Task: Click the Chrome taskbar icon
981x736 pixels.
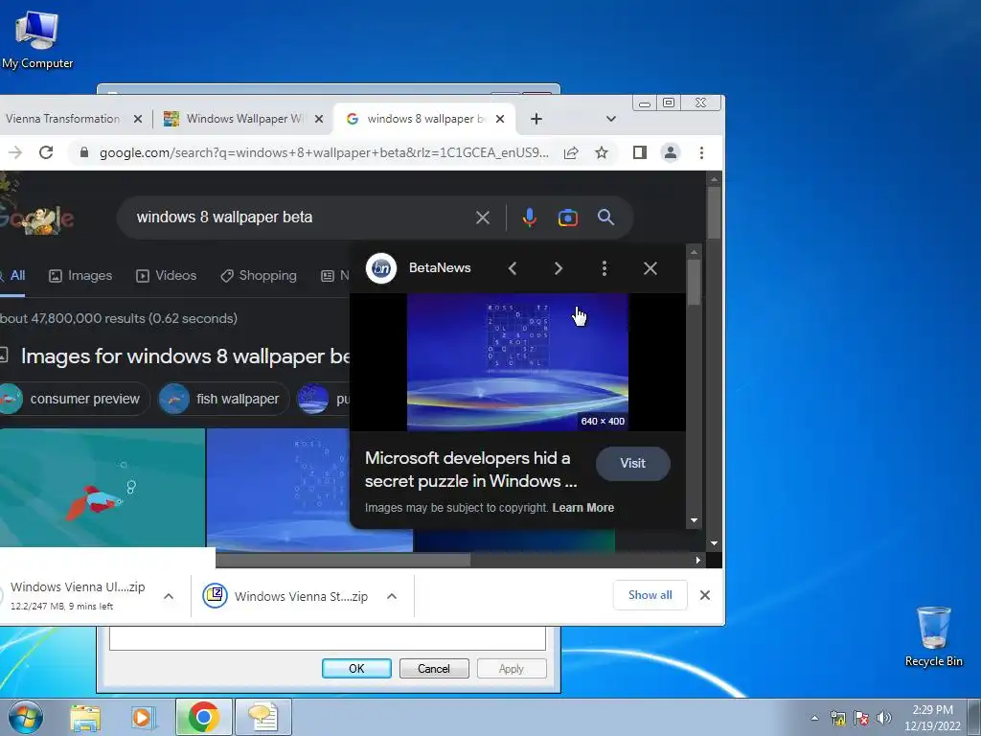Action: (203, 717)
